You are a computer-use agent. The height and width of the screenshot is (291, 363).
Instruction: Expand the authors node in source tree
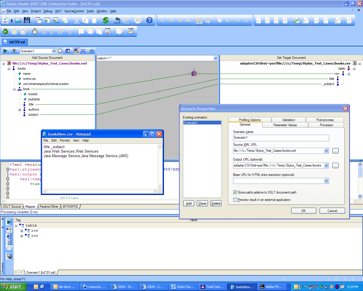pos(20,110)
